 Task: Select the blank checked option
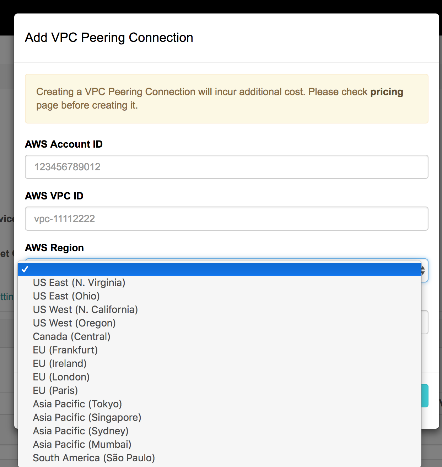pos(220,270)
